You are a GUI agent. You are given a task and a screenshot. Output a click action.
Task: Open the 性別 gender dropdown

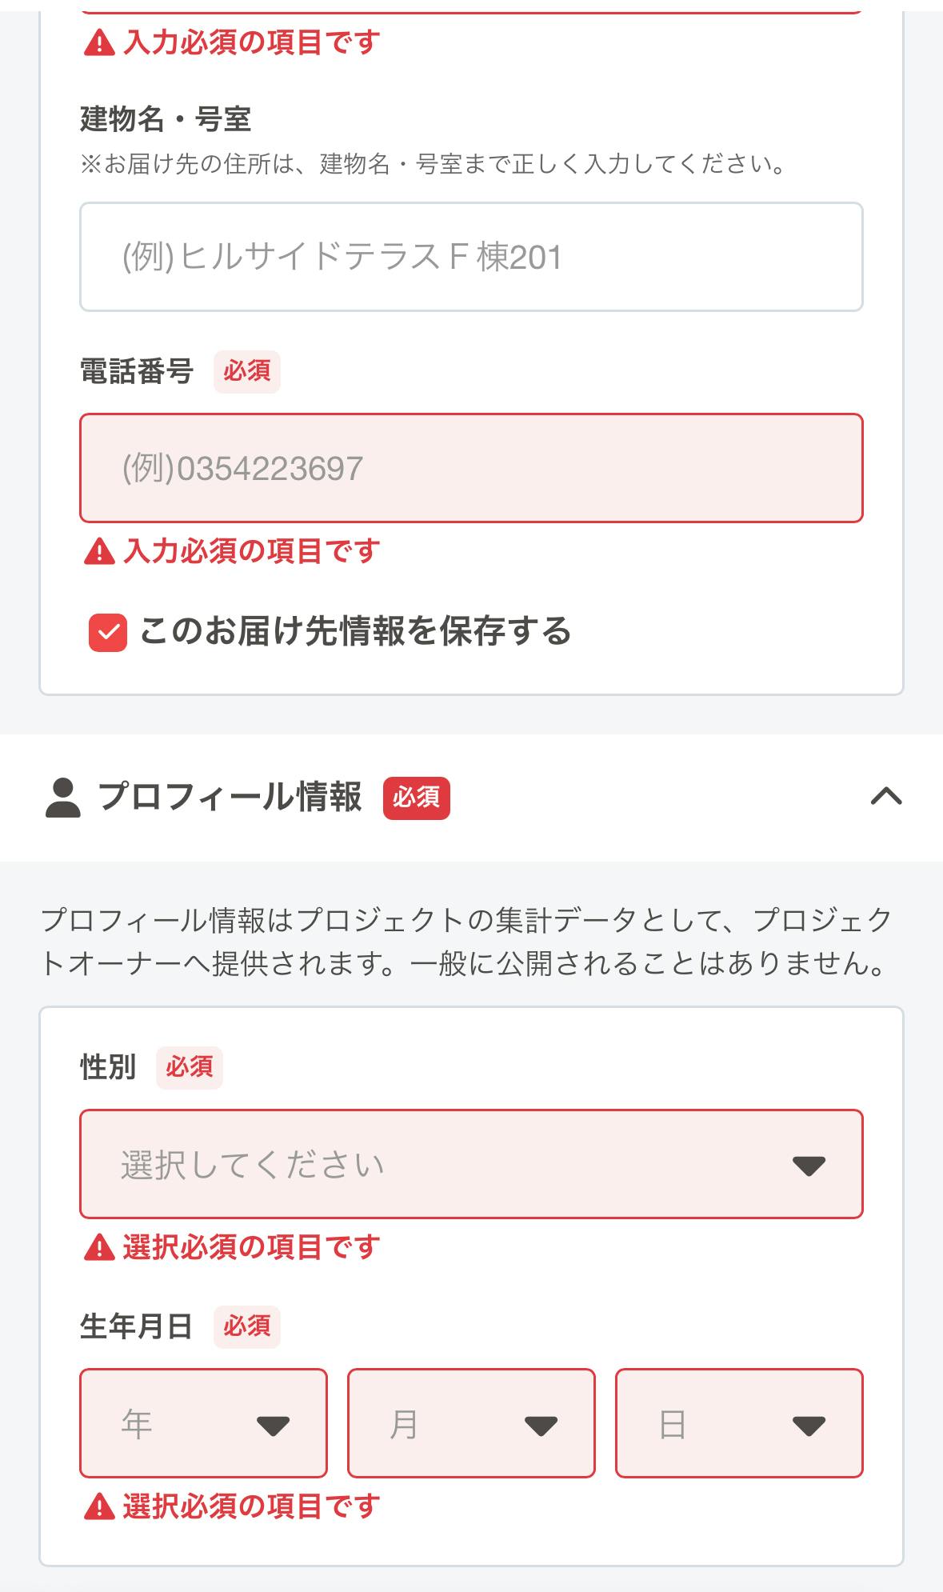(471, 1164)
